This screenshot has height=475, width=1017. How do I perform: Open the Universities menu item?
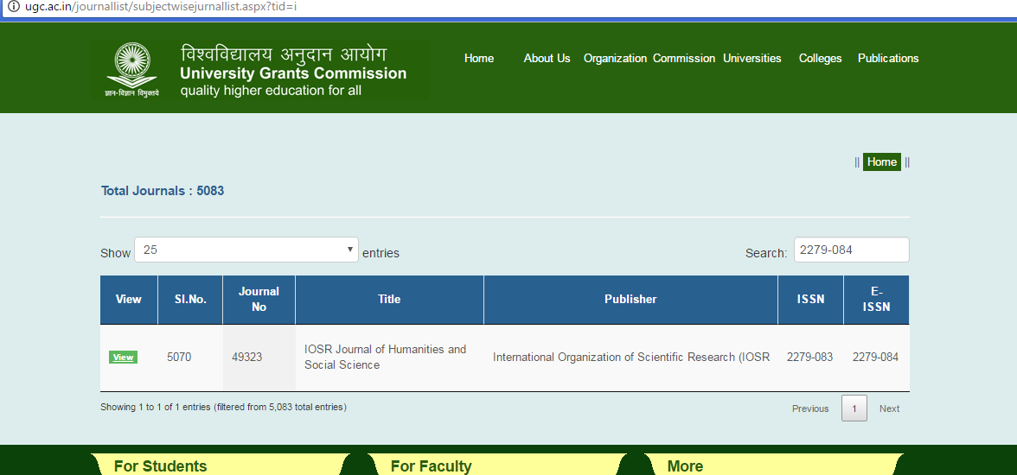coord(752,59)
